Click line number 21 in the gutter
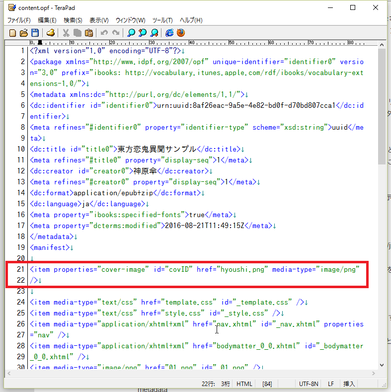The image size is (391, 392). tap(20, 269)
